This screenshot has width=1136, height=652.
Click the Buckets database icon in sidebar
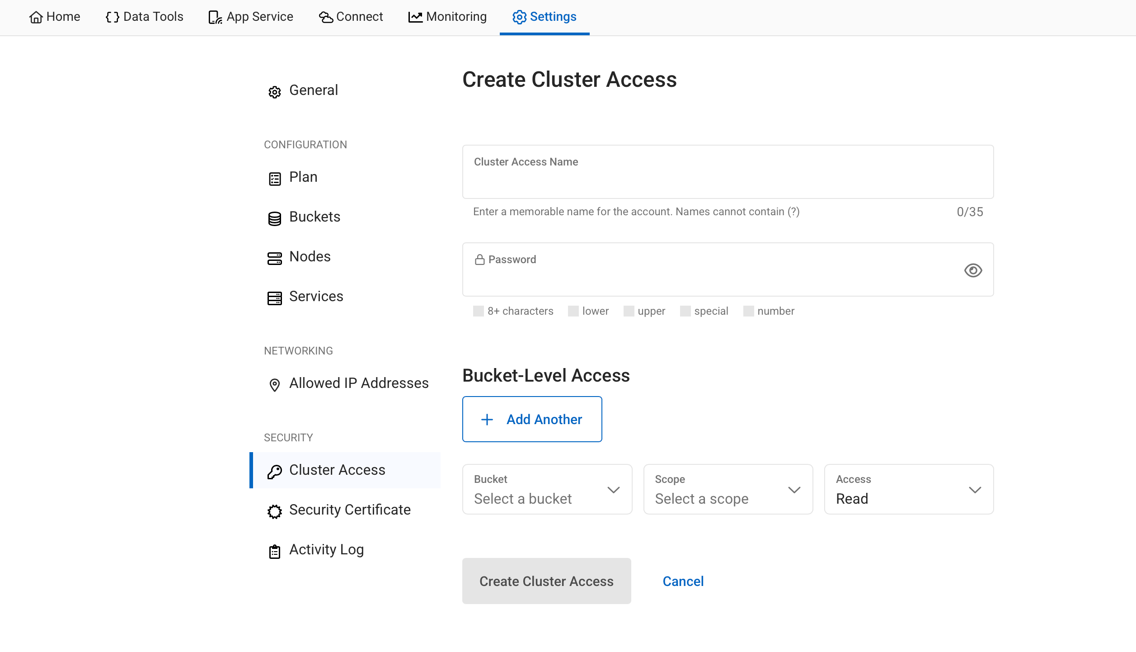pos(274,218)
